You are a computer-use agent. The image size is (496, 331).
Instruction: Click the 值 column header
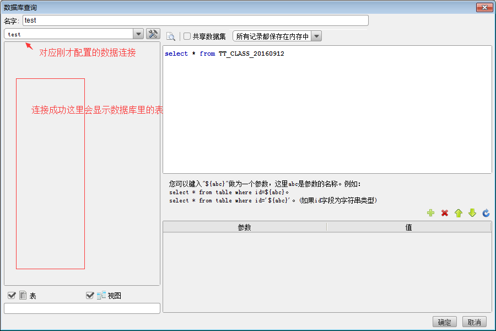coord(408,227)
